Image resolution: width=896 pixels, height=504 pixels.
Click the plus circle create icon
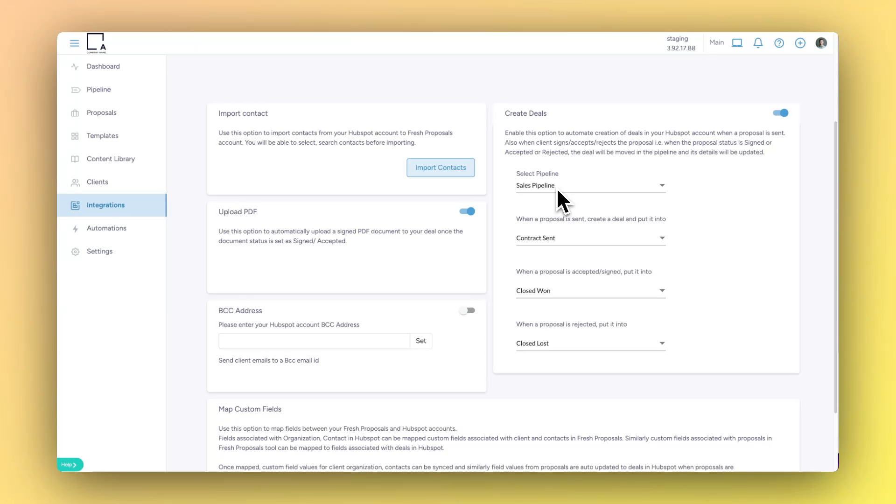click(x=800, y=43)
